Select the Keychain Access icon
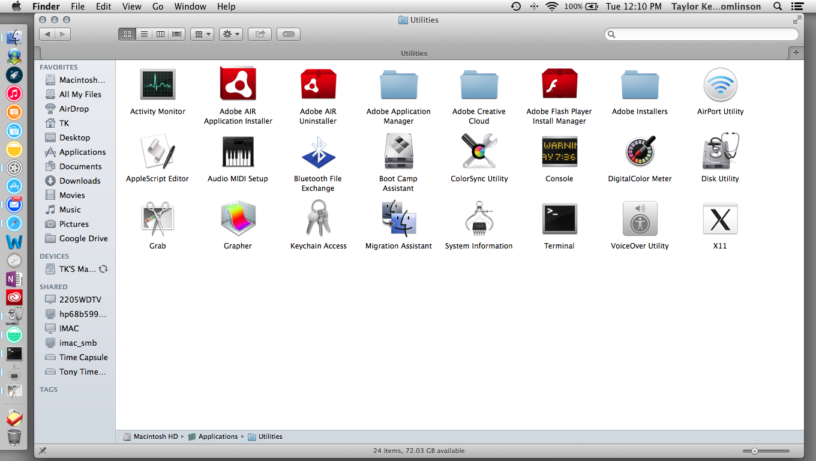This screenshot has width=816, height=461. (318, 218)
